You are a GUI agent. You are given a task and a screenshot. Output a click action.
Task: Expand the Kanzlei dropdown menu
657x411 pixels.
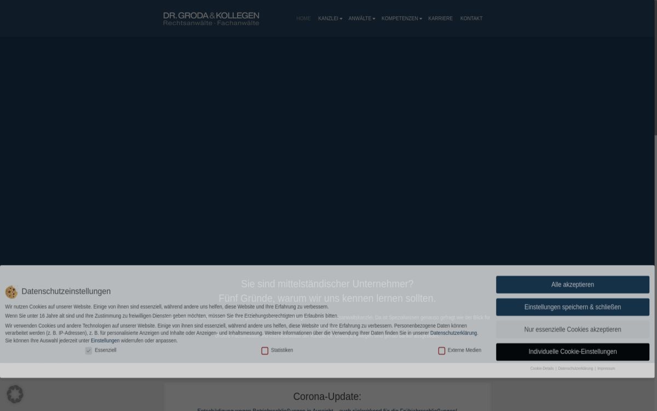[x=330, y=19]
